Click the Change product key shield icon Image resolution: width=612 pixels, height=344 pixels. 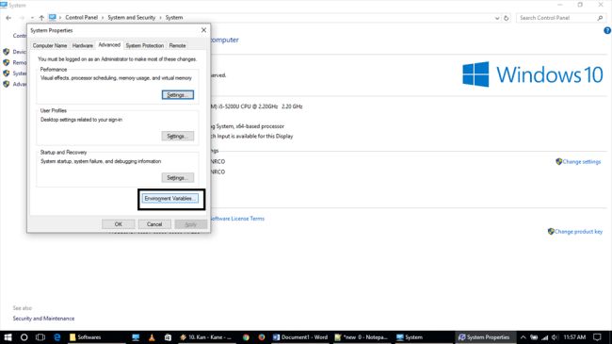[x=551, y=232]
